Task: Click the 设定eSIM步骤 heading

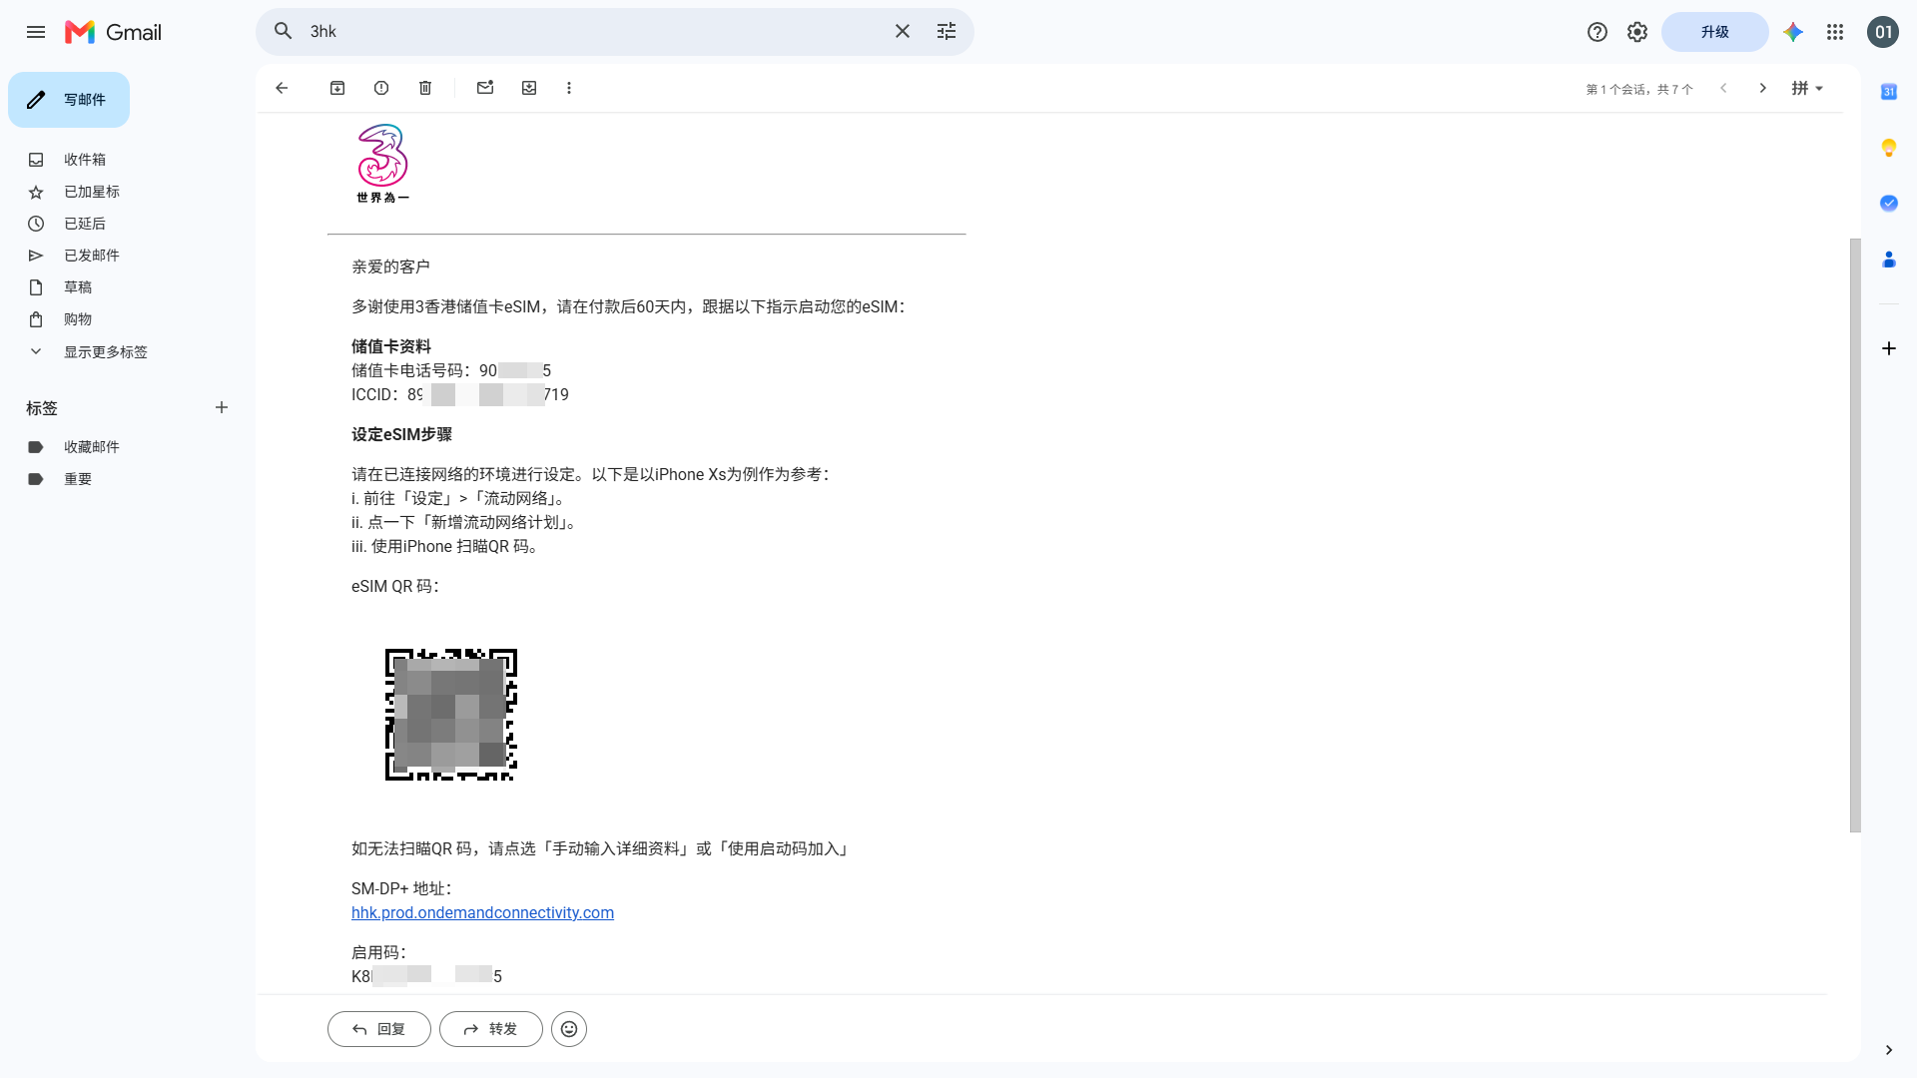Action: click(x=401, y=434)
